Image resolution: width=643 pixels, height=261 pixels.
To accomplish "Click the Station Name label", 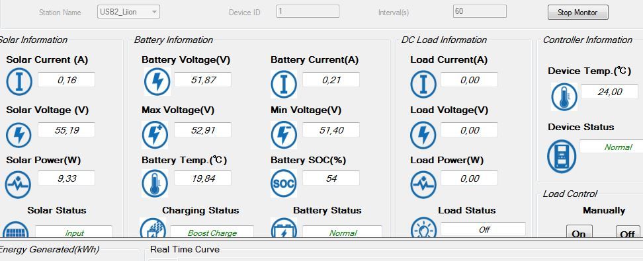I will tap(60, 13).
